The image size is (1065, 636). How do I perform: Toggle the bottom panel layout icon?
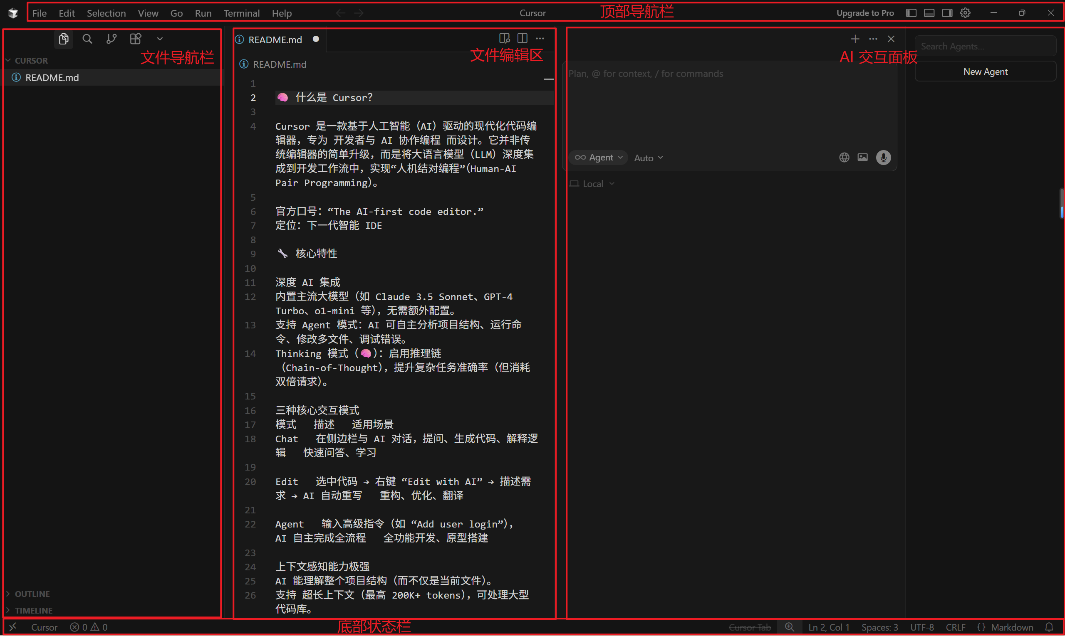(929, 13)
